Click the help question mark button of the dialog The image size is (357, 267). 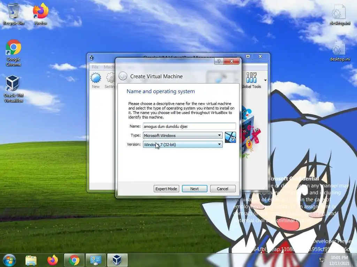click(x=219, y=61)
